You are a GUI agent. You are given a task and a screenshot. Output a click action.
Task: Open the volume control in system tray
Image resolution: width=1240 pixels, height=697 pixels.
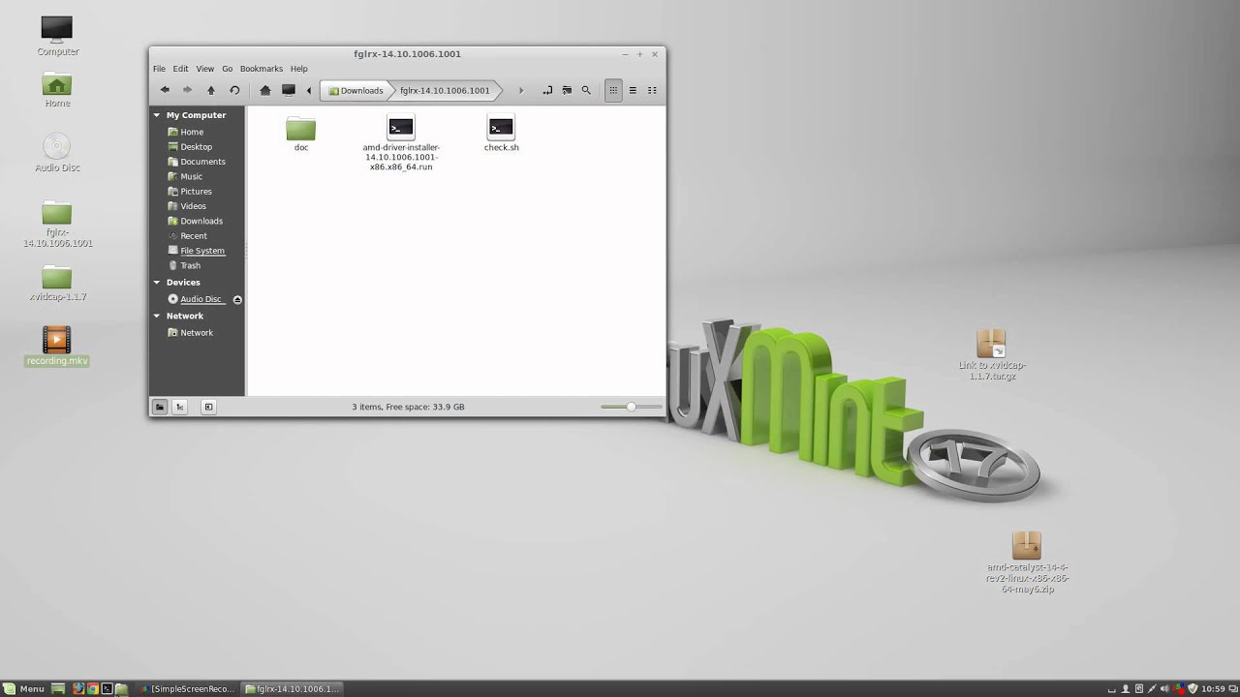pos(1163,688)
